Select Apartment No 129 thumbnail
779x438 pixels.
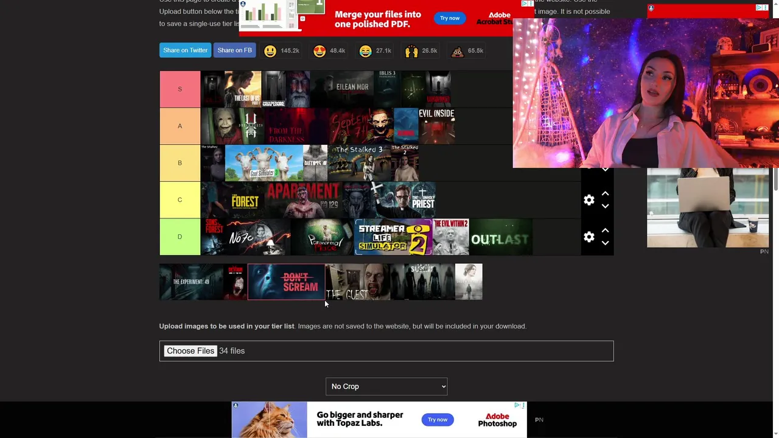[304, 200]
